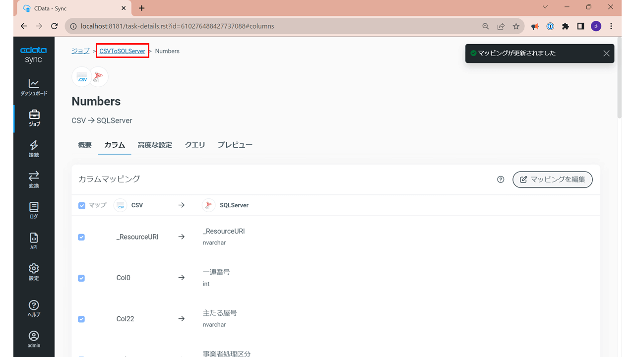Bookmark this page with the star icon
635x357 pixels.
tap(516, 26)
